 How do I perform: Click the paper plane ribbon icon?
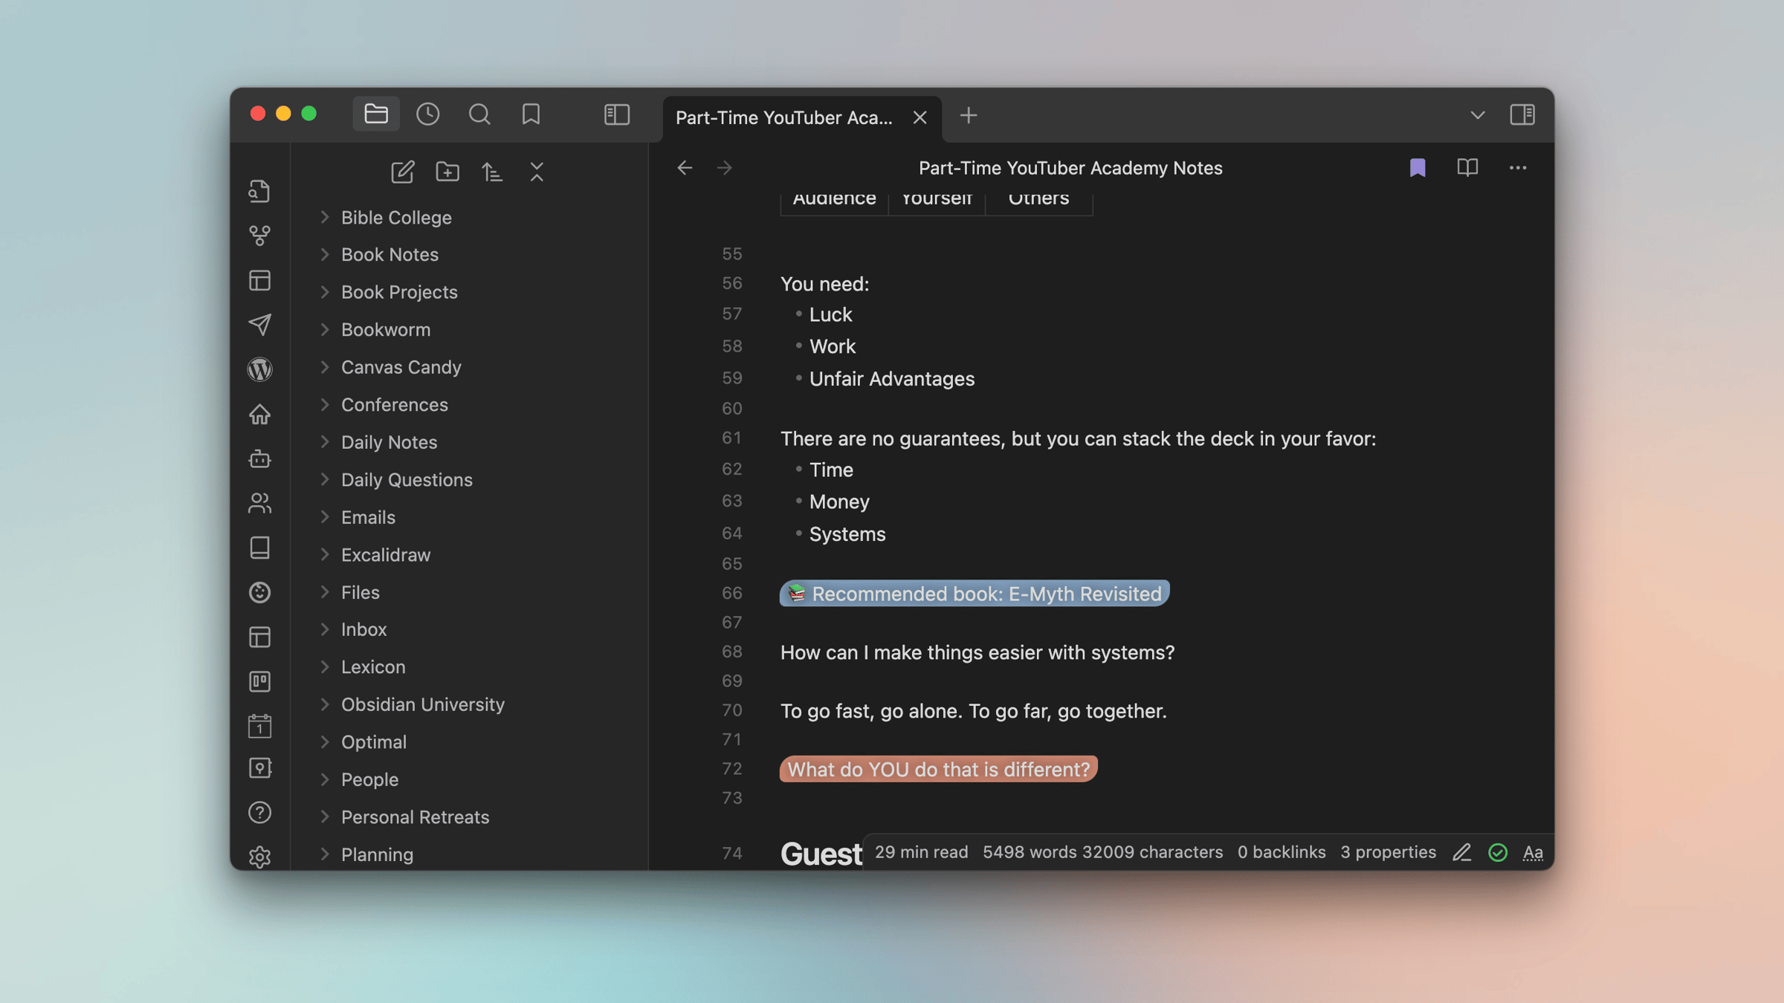click(x=259, y=325)
